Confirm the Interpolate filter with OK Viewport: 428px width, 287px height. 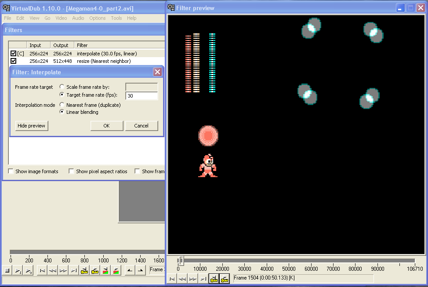pyautogui.click(x=106, y=126)
